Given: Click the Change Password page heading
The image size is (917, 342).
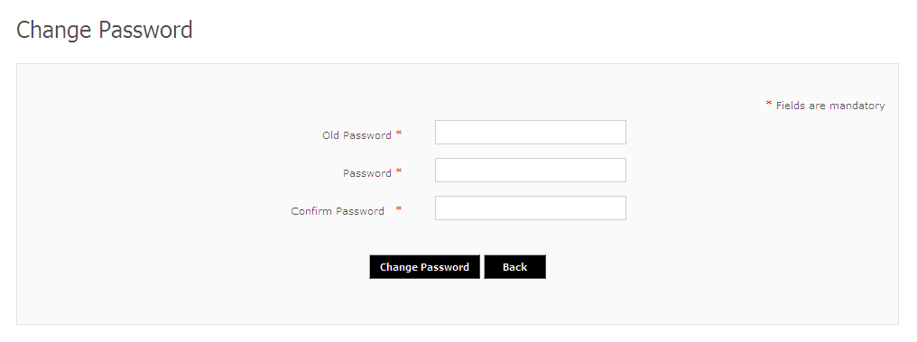Looking at the screenshot, I should [104, 30].
